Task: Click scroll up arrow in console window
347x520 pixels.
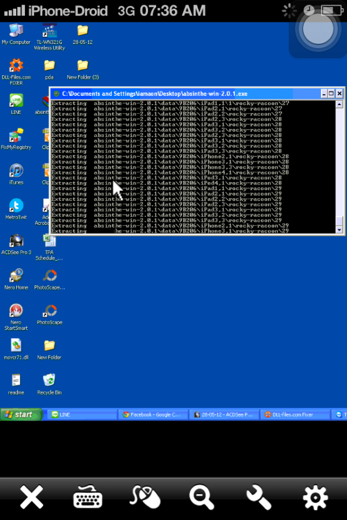Action: coord(339,104)
